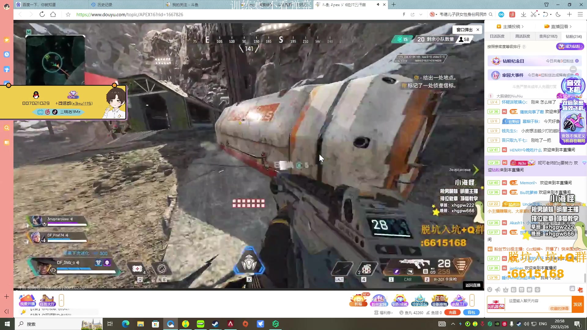Screen dimensions: 587x330
Task: Select the 贵宾(2182) tab
Action: (548, 36)
